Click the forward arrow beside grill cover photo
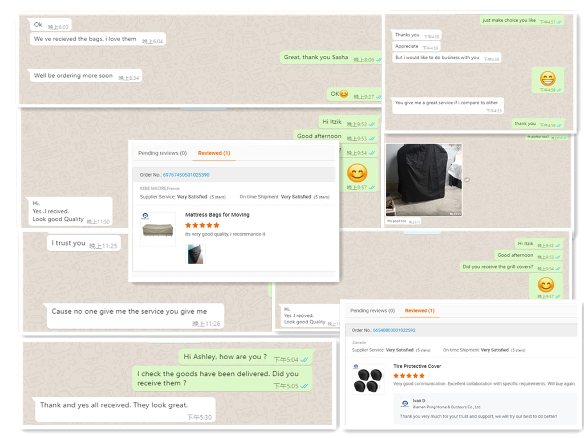The width and height of the screenshot is (584, 438). pos(467,180)
